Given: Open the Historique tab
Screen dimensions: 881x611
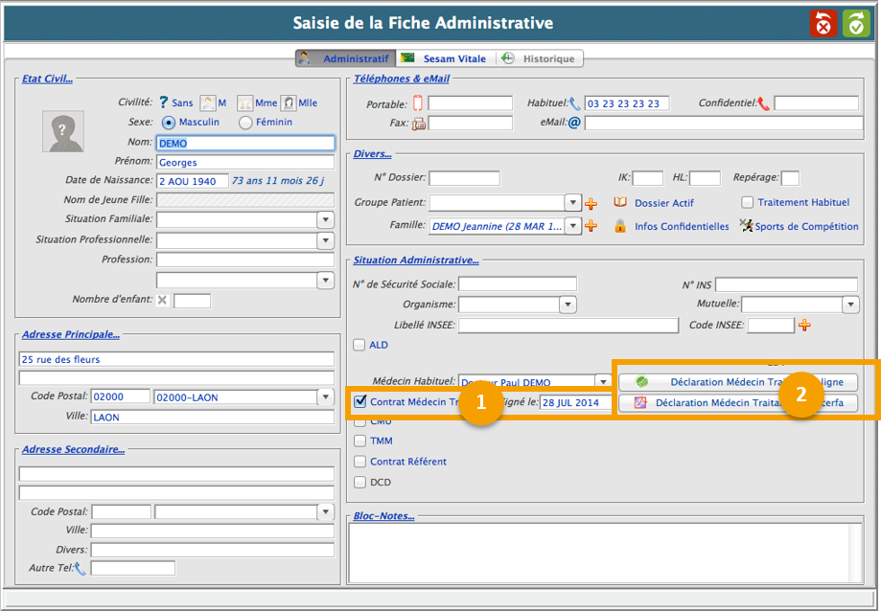Looking at the screenshot, I should point(540,58).
